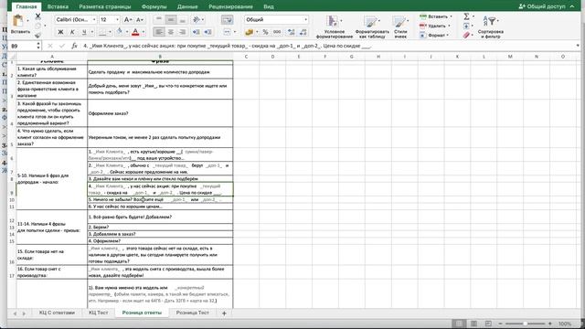The height and width of the screenshot is (329, 585).
Task: Click Формат cells button in ribbon
Action: [x=434, y=36]
